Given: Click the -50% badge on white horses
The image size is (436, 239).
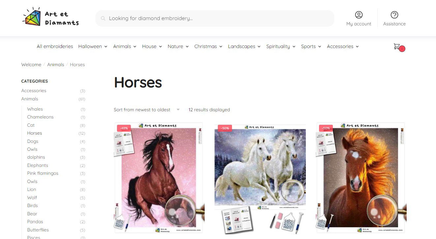Looking at the screenshot, I should (225, 128).
